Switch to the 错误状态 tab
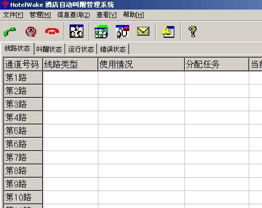Screen dimensions: 262x208 pos(113,49)
